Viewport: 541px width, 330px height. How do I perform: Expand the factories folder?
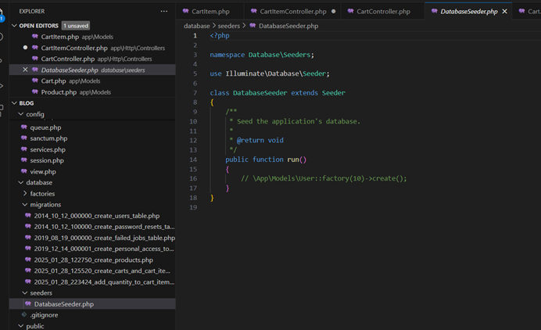[23, 194]
